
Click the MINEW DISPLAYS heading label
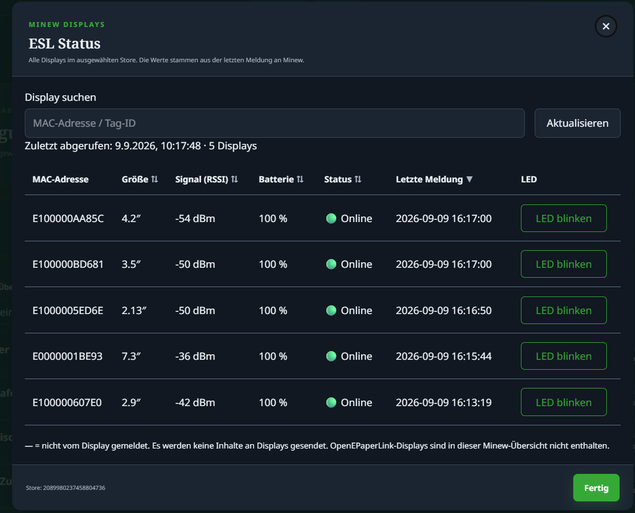[67, 25]
